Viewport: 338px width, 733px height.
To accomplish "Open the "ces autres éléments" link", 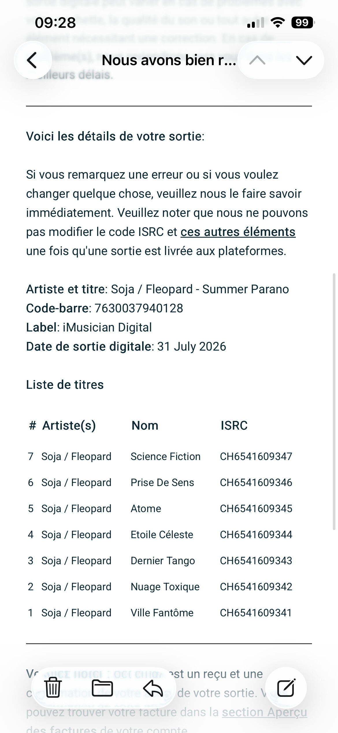I will coord(238,232).
